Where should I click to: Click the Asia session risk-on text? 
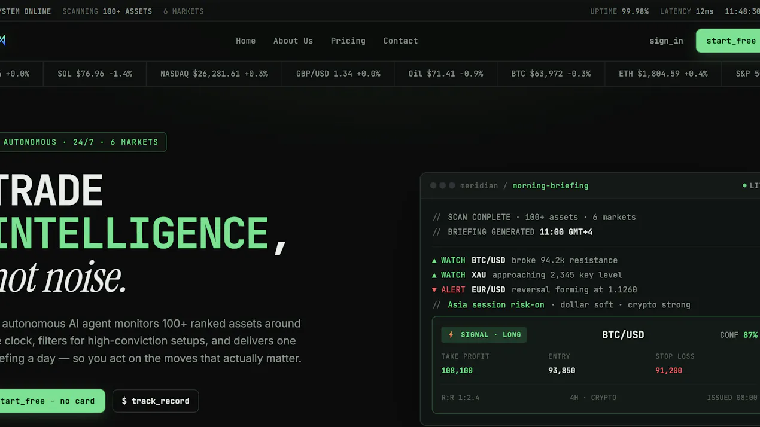coord(496,305)
